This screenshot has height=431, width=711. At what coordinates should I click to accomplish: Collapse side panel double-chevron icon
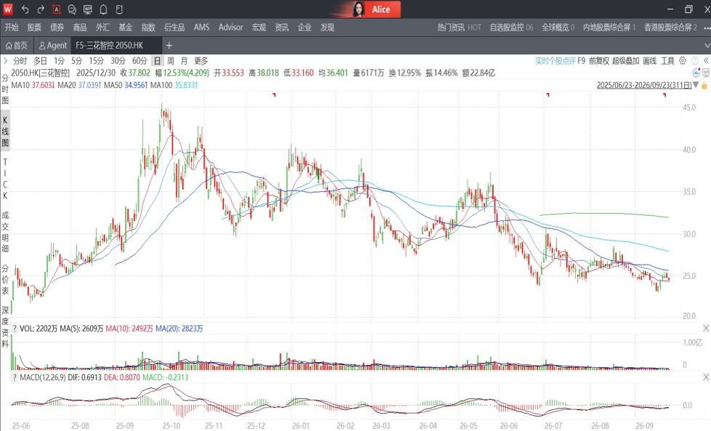[706, 60]
